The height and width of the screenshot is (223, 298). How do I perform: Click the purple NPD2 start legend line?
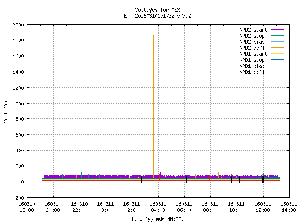[x=277, y=30]
